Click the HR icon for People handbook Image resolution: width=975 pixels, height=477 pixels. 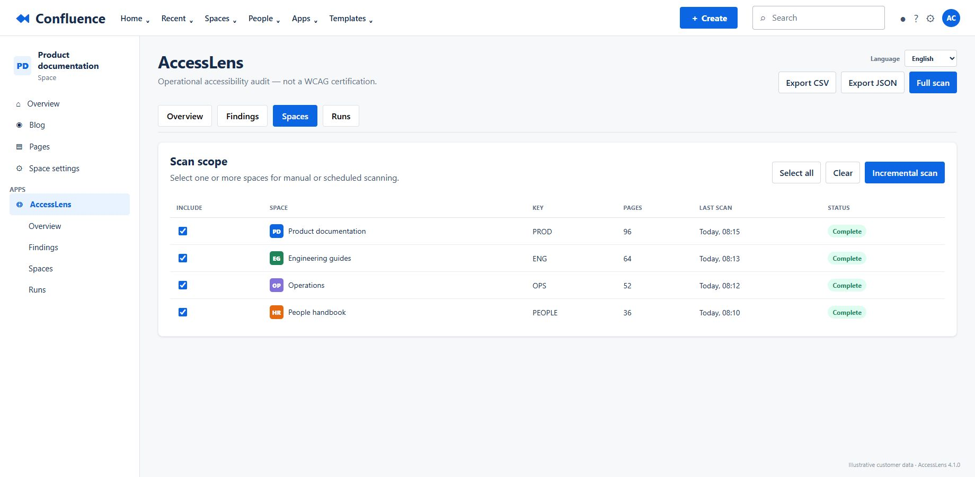tap(277, 312)
